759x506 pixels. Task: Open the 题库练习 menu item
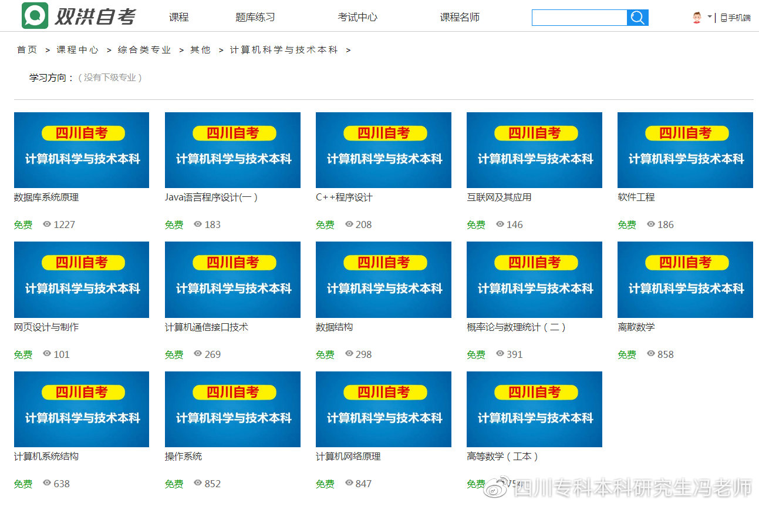[x=255, y=18]
